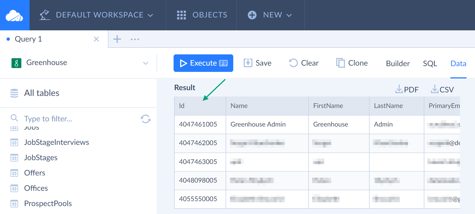Select cell with Id 4047461005

200,124
